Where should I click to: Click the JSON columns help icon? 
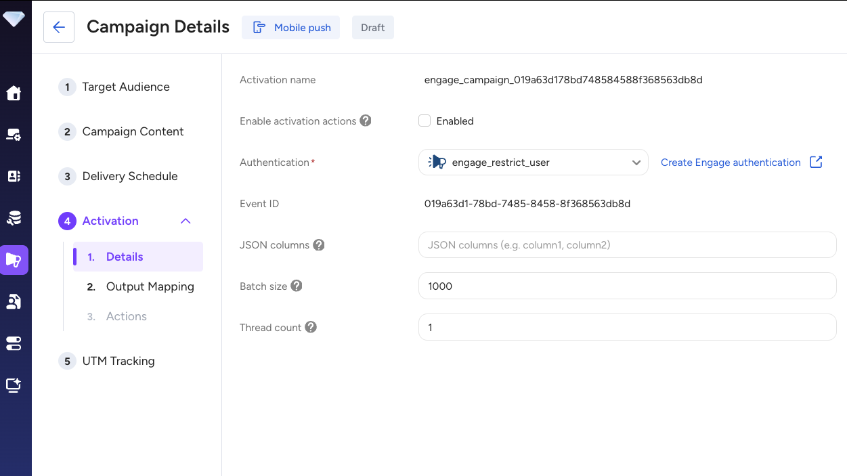(319, 245)
